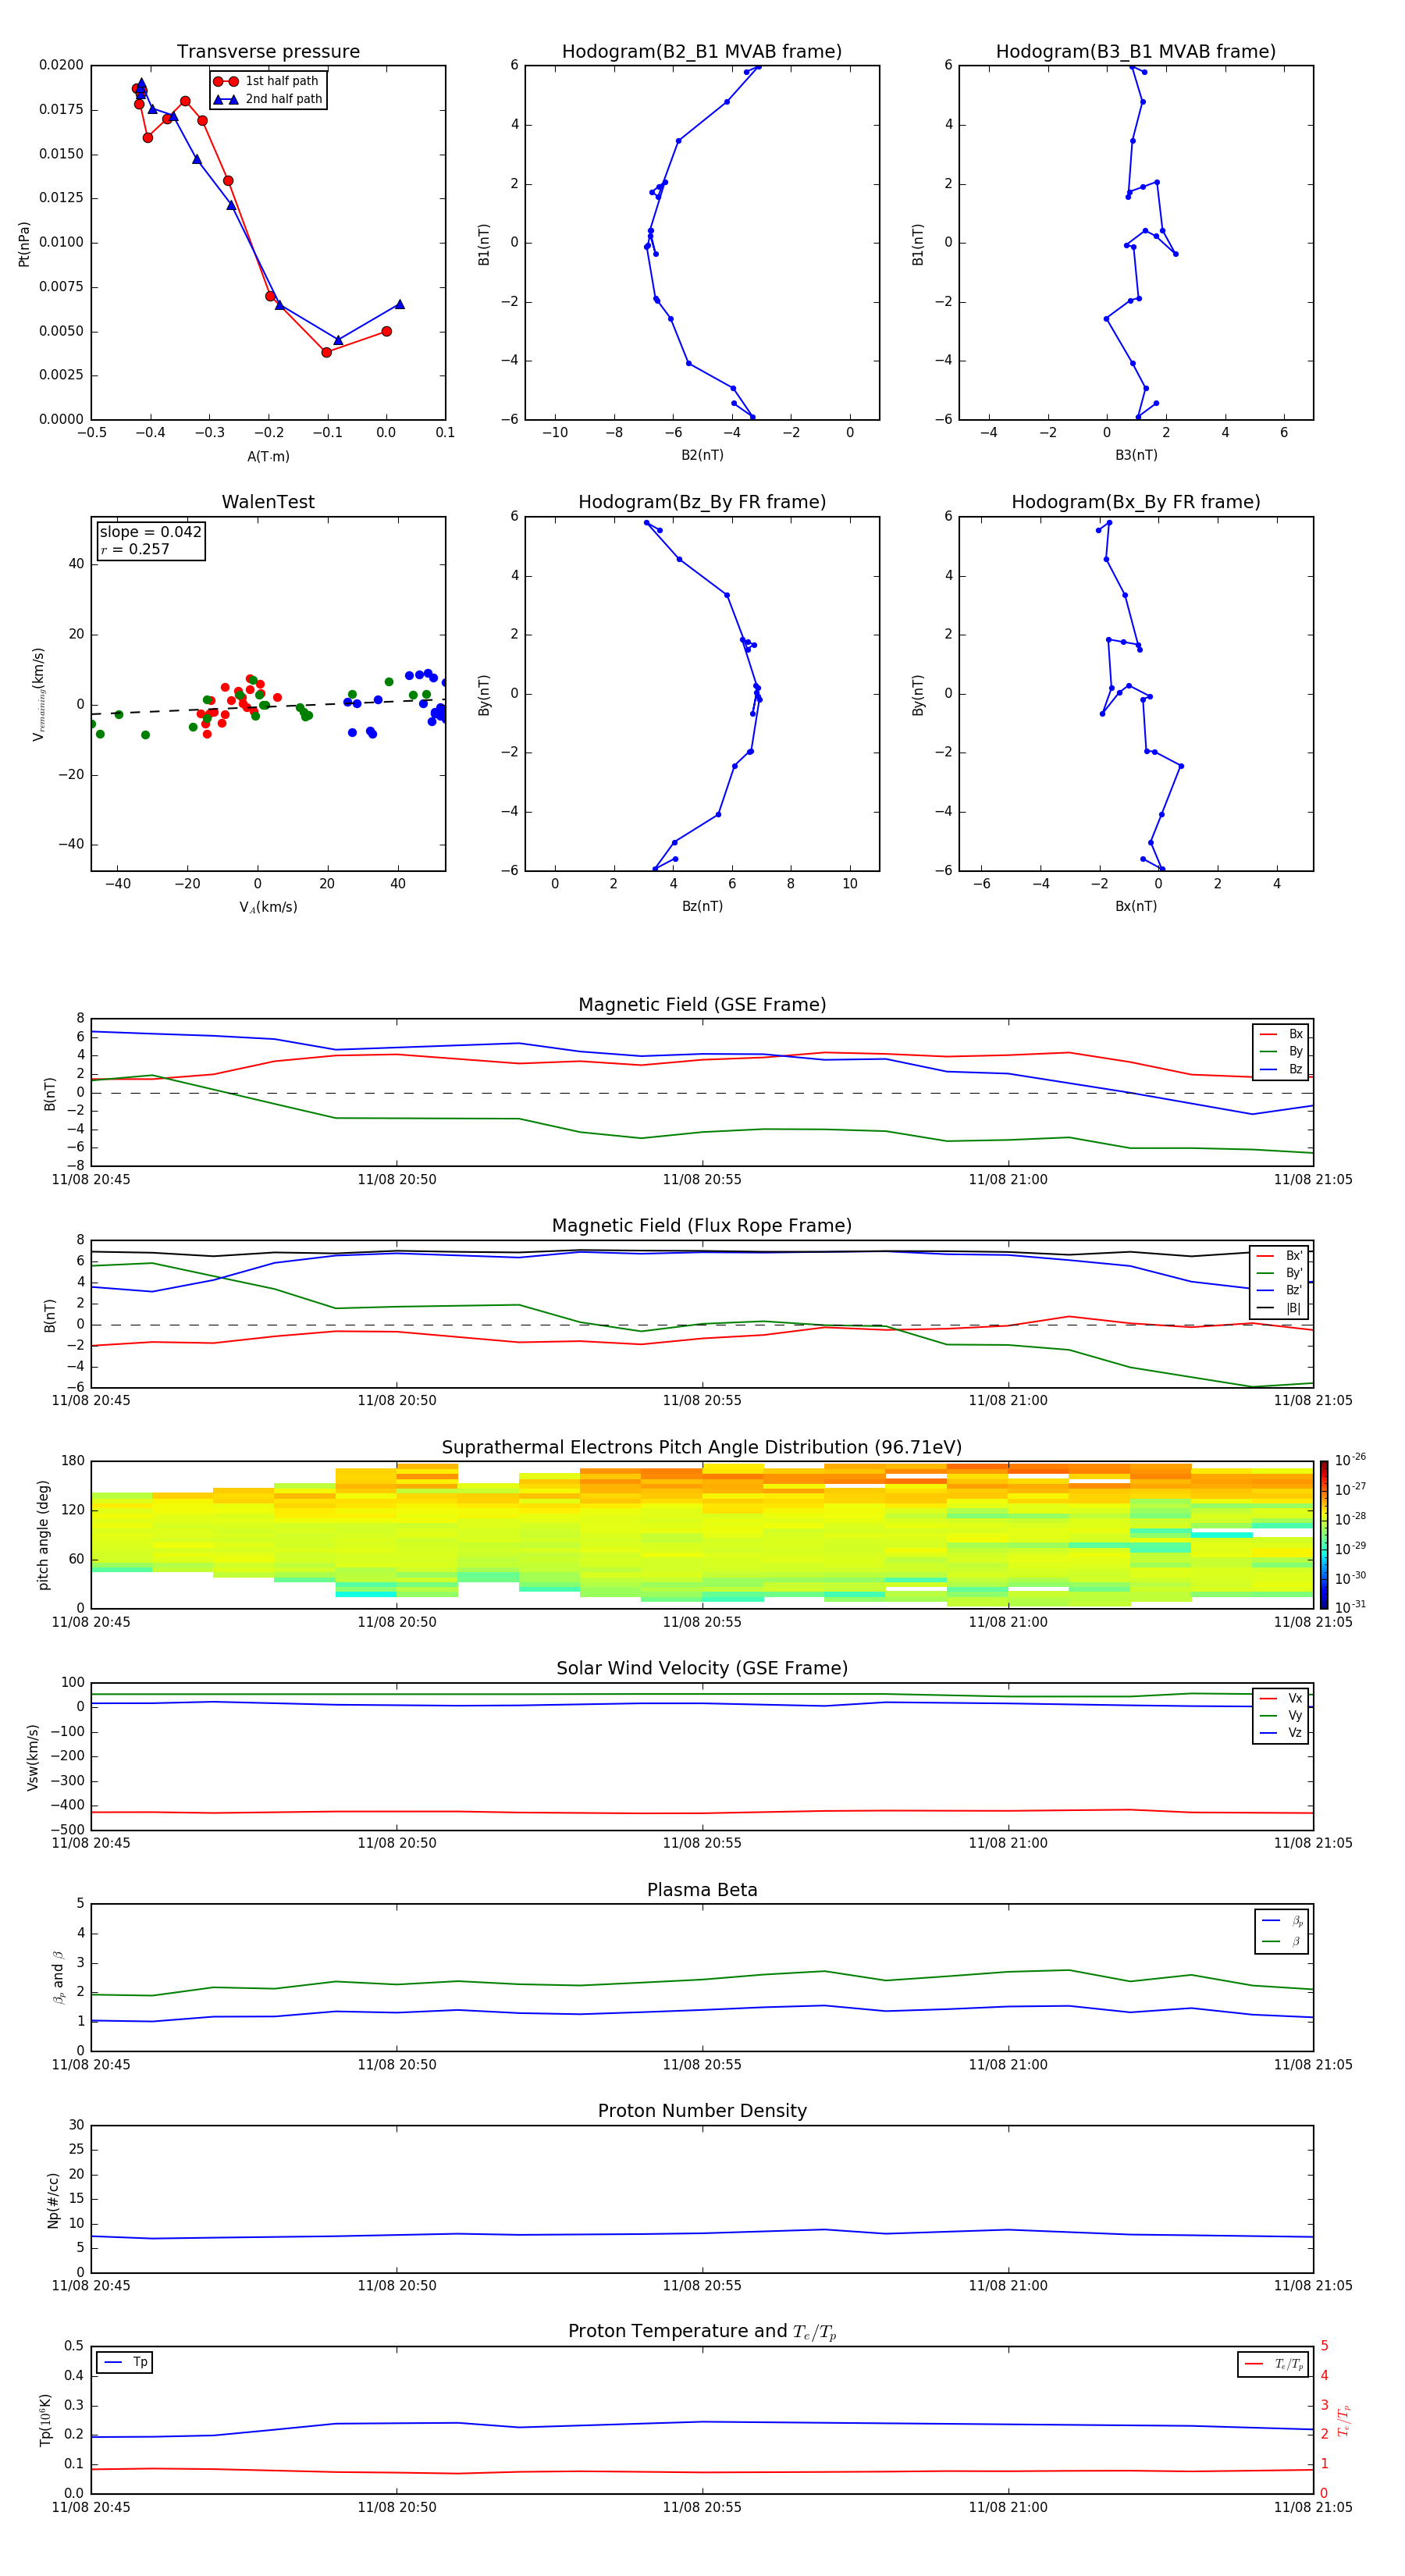The image size is (1405, 2576).
Task: Click the 'By' legend entry in GSE panel
Action: pyautogui.click(x=1282, y=1052)
